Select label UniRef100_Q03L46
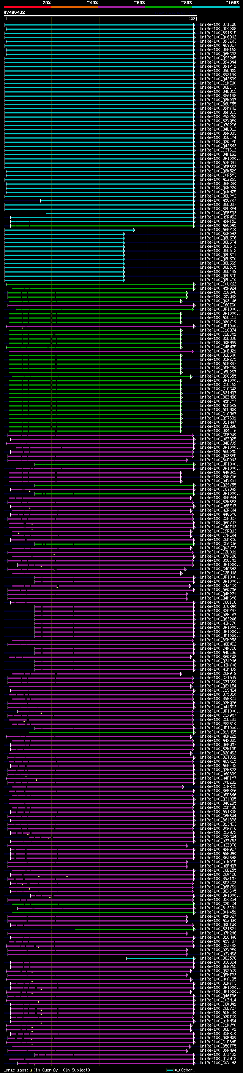This screenshot has height=1073, width=243. (x=218, y=301)
